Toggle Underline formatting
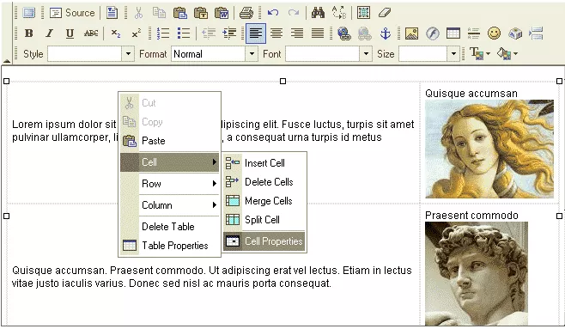The image size is (565, 329). coord(70,34)
